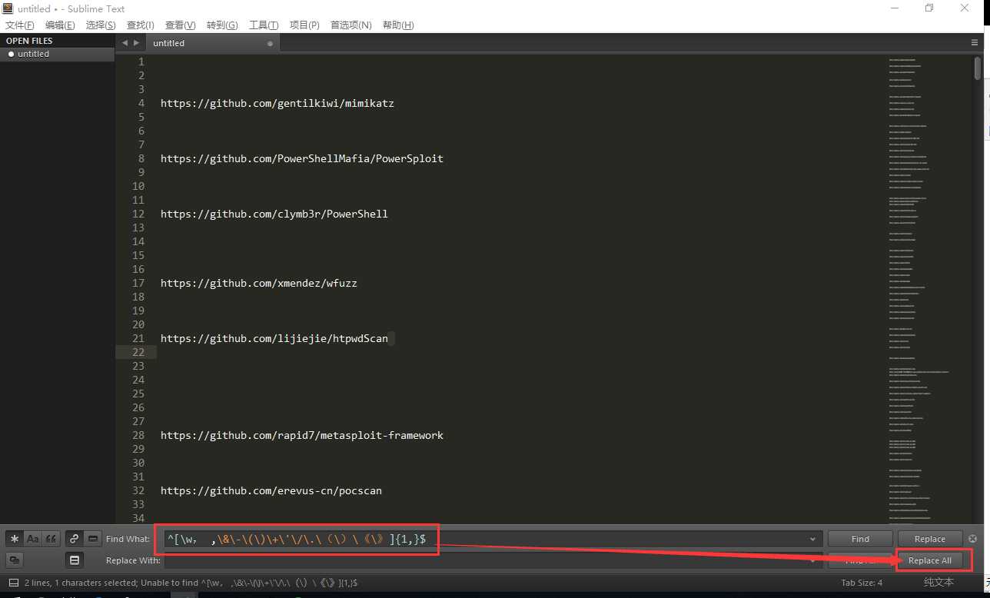Open the 查看(V) menu

click(181, 25)
